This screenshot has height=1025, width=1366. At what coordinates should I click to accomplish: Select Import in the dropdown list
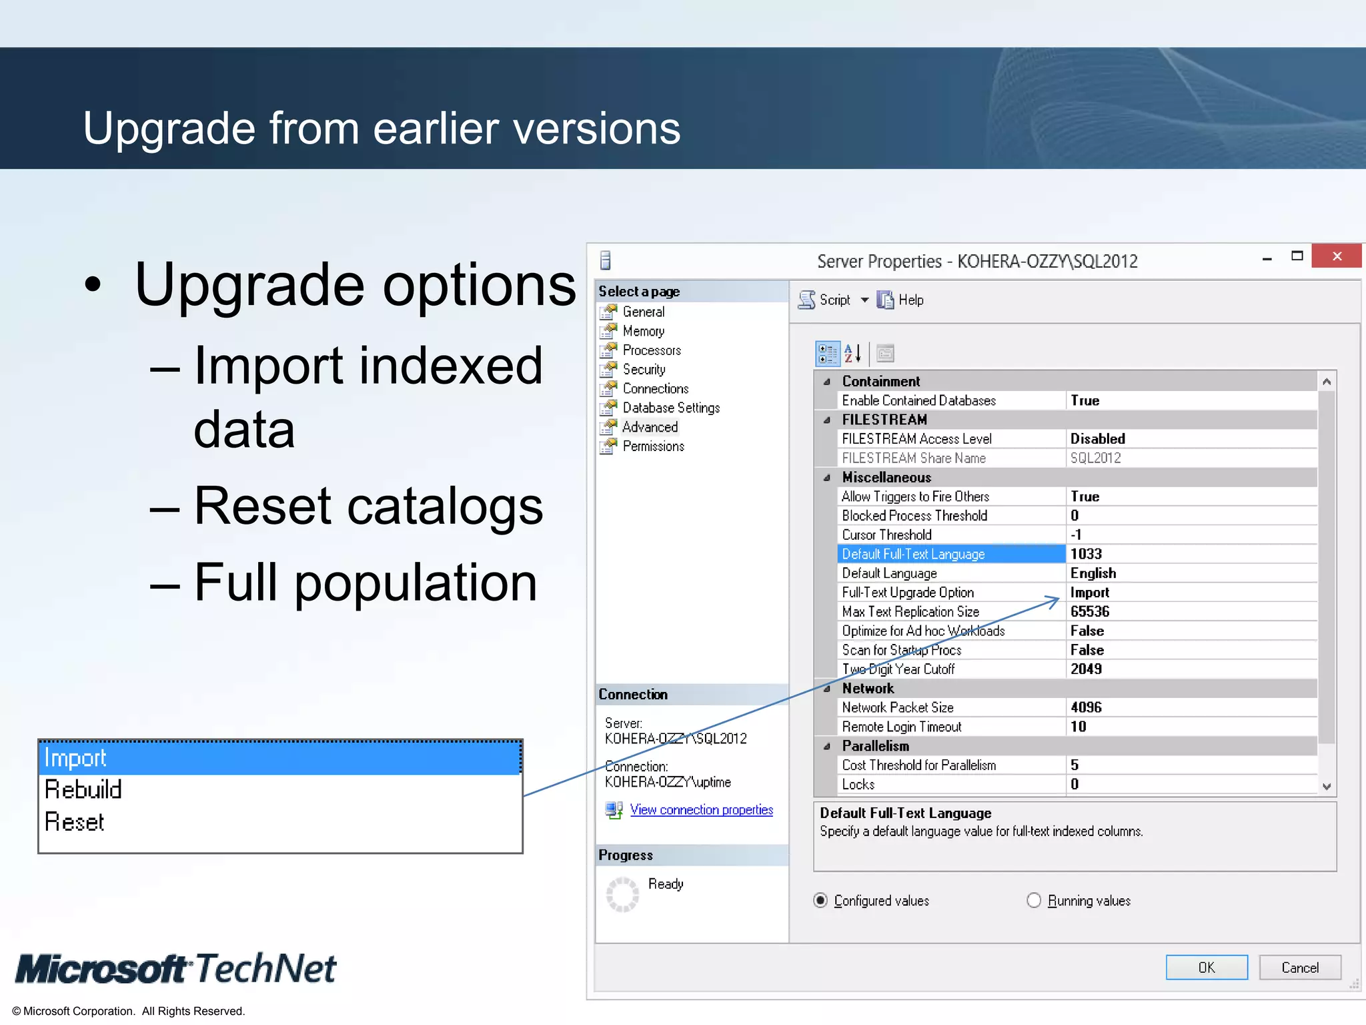[280, 759]
